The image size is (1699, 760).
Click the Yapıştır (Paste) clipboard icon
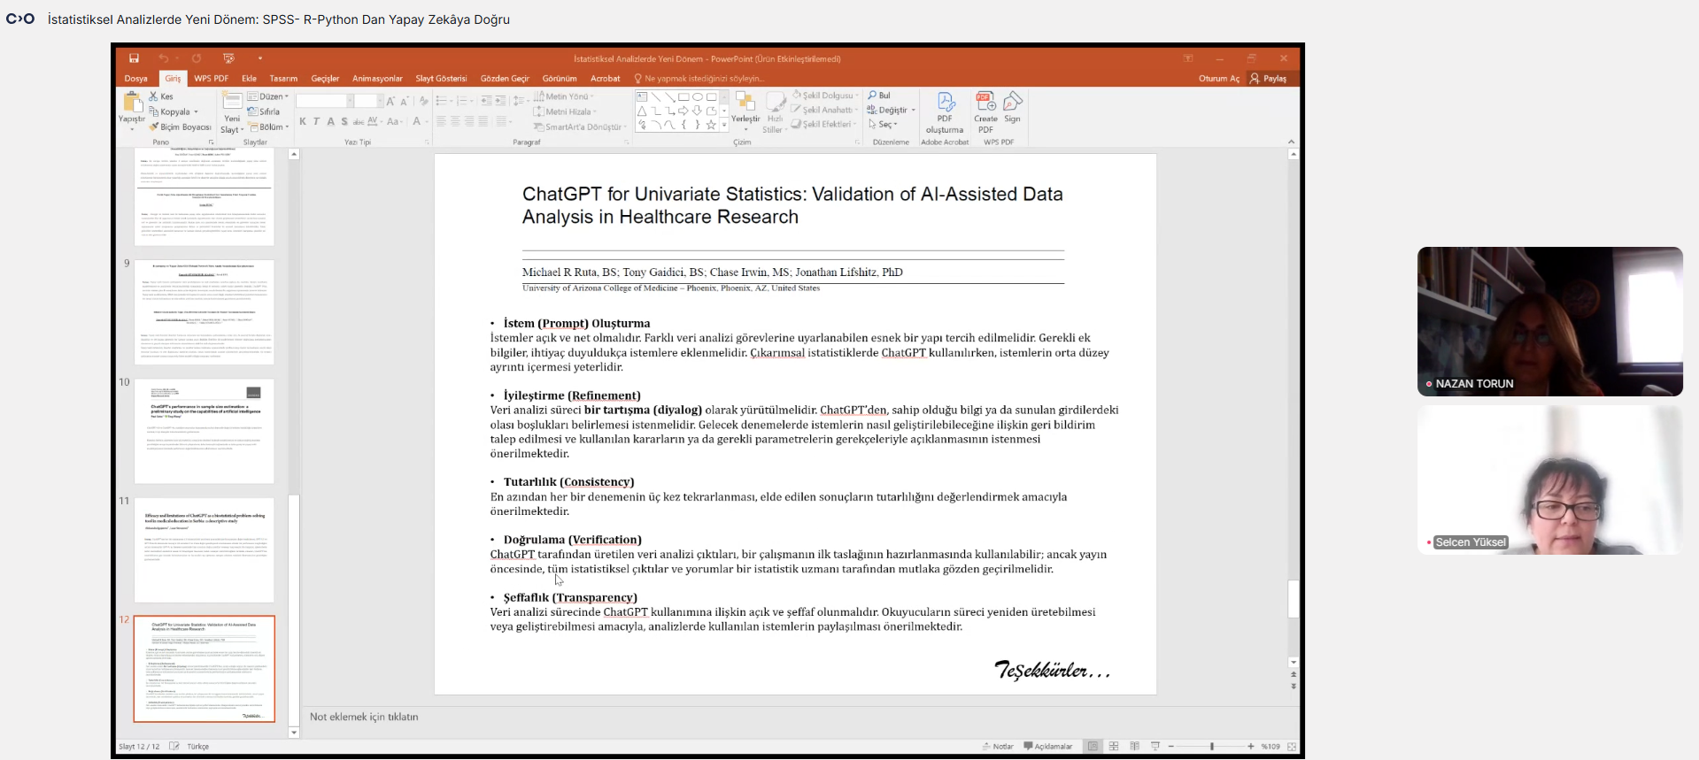[132, 103]
